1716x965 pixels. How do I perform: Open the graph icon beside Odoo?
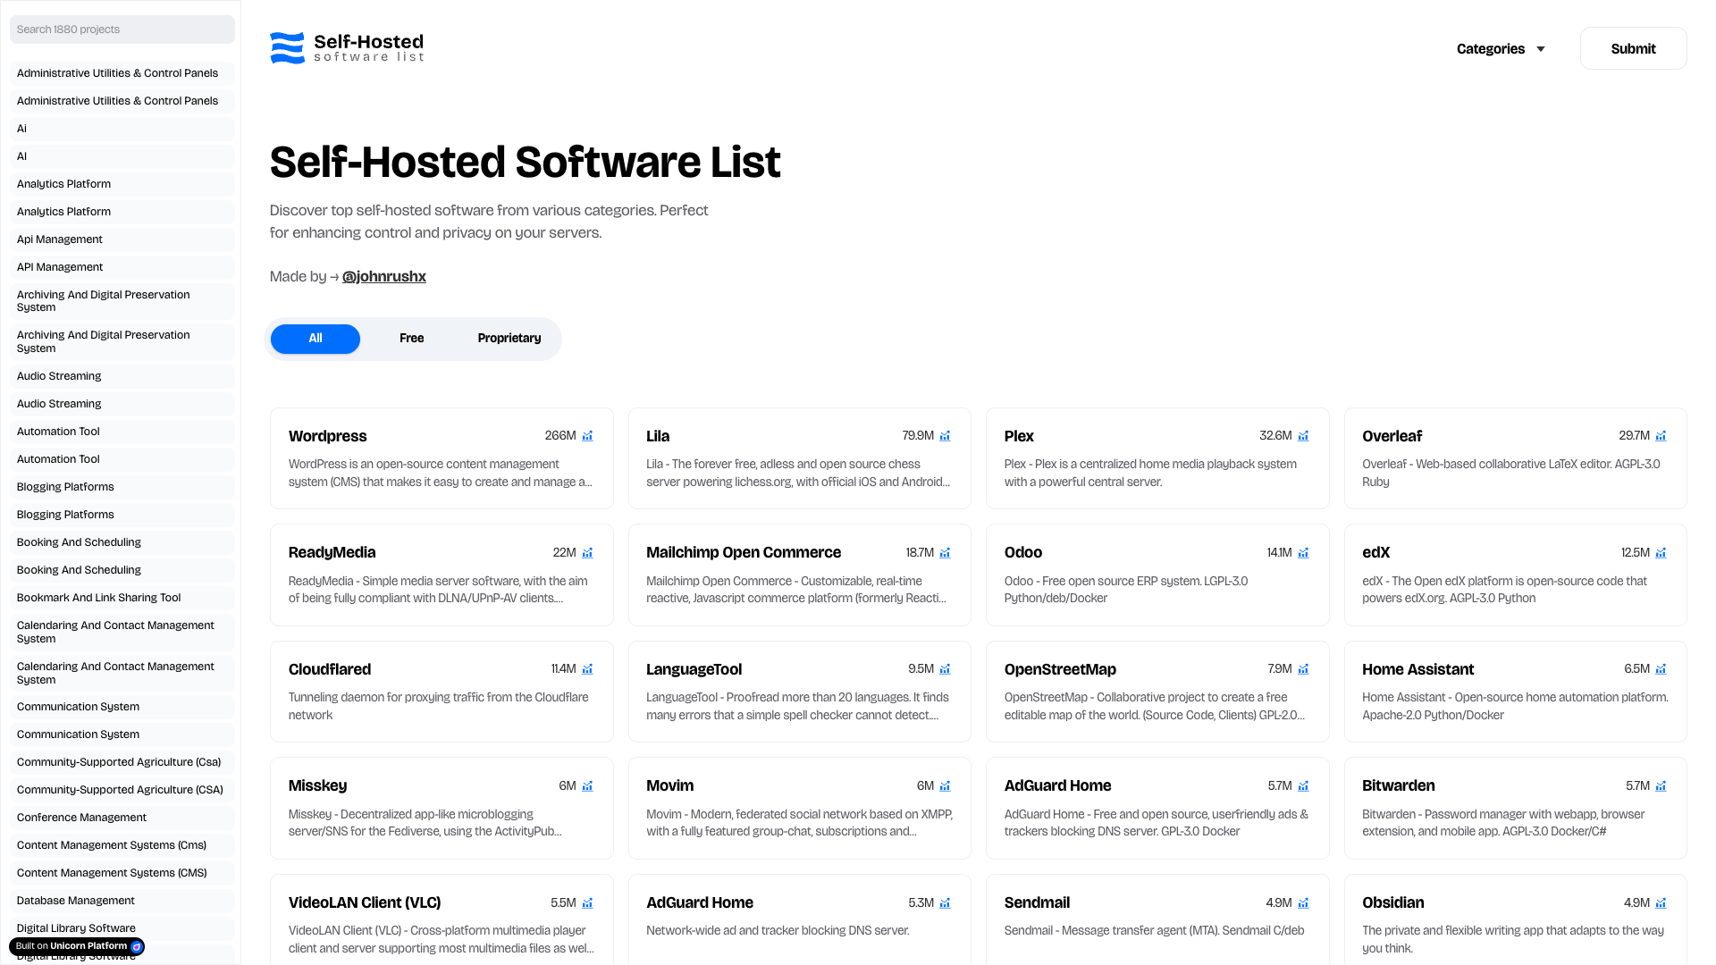point(1303,552)
